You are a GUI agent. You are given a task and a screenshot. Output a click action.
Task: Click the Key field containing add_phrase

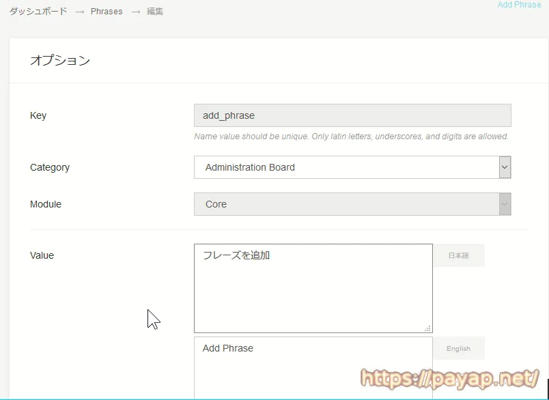[352, 115]
